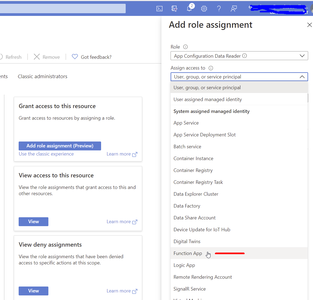This screenshot has width=313, height=300.
Task: Open Learn more under View deny assignments
Action: click(122, 291)
